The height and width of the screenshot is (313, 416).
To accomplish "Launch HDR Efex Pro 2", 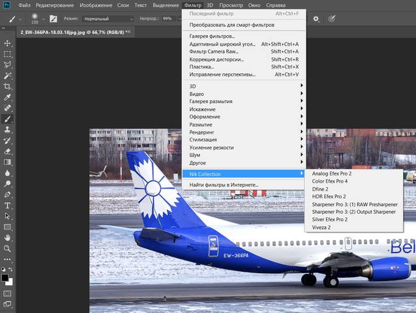I will click(354, 196).
